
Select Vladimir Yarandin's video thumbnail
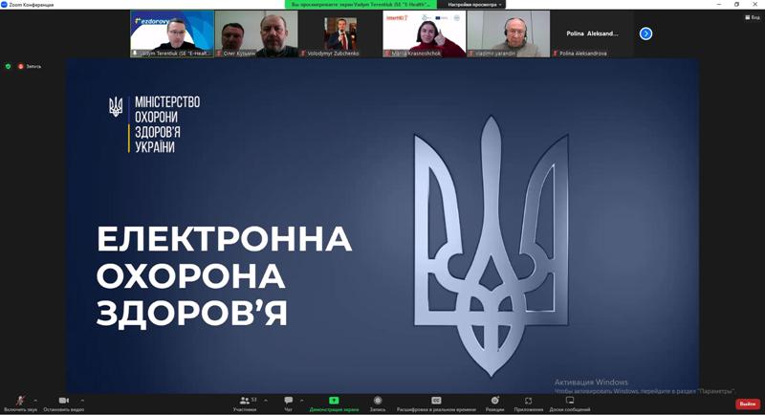point(509,34)
